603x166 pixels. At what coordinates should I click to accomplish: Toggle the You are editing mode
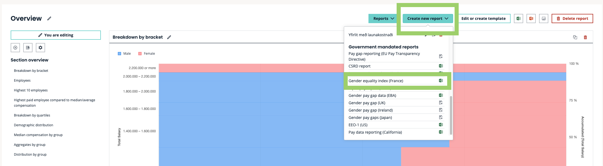(56, 35)
